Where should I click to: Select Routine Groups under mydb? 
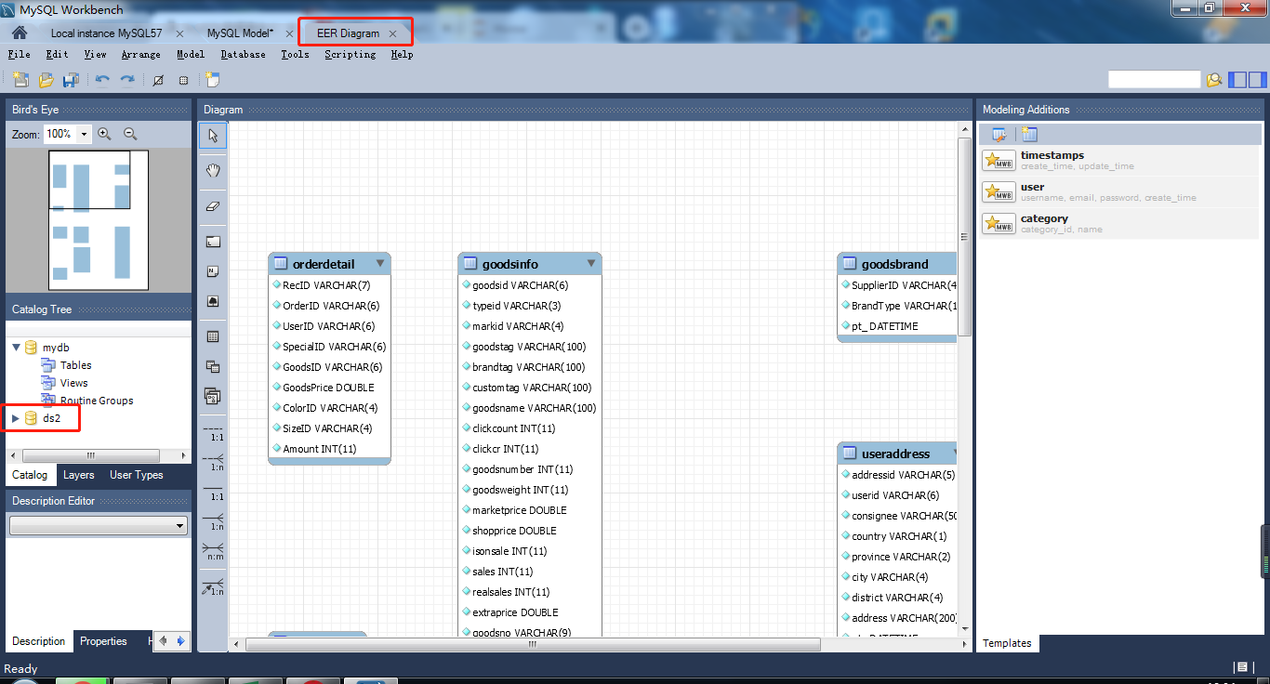coord(97,401)
